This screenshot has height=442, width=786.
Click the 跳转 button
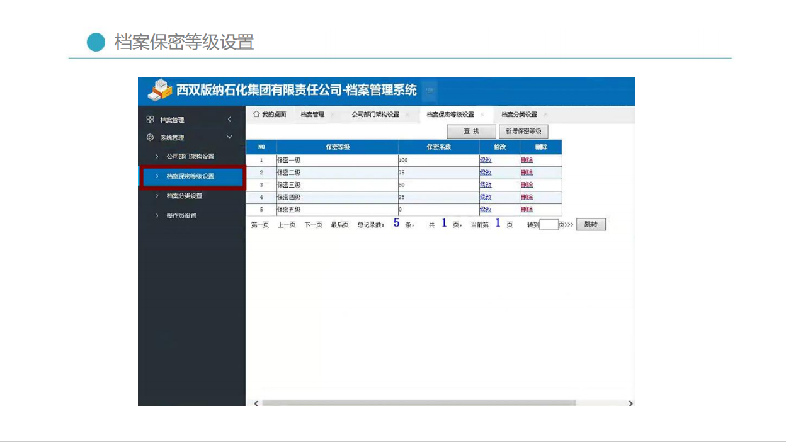click(591, 224)
